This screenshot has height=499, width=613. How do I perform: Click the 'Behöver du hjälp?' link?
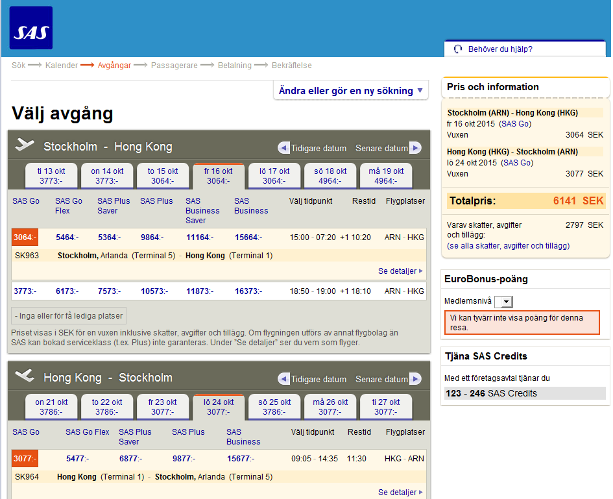499,49
